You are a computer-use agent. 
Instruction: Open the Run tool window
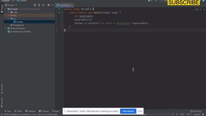[x=8, y=111]
